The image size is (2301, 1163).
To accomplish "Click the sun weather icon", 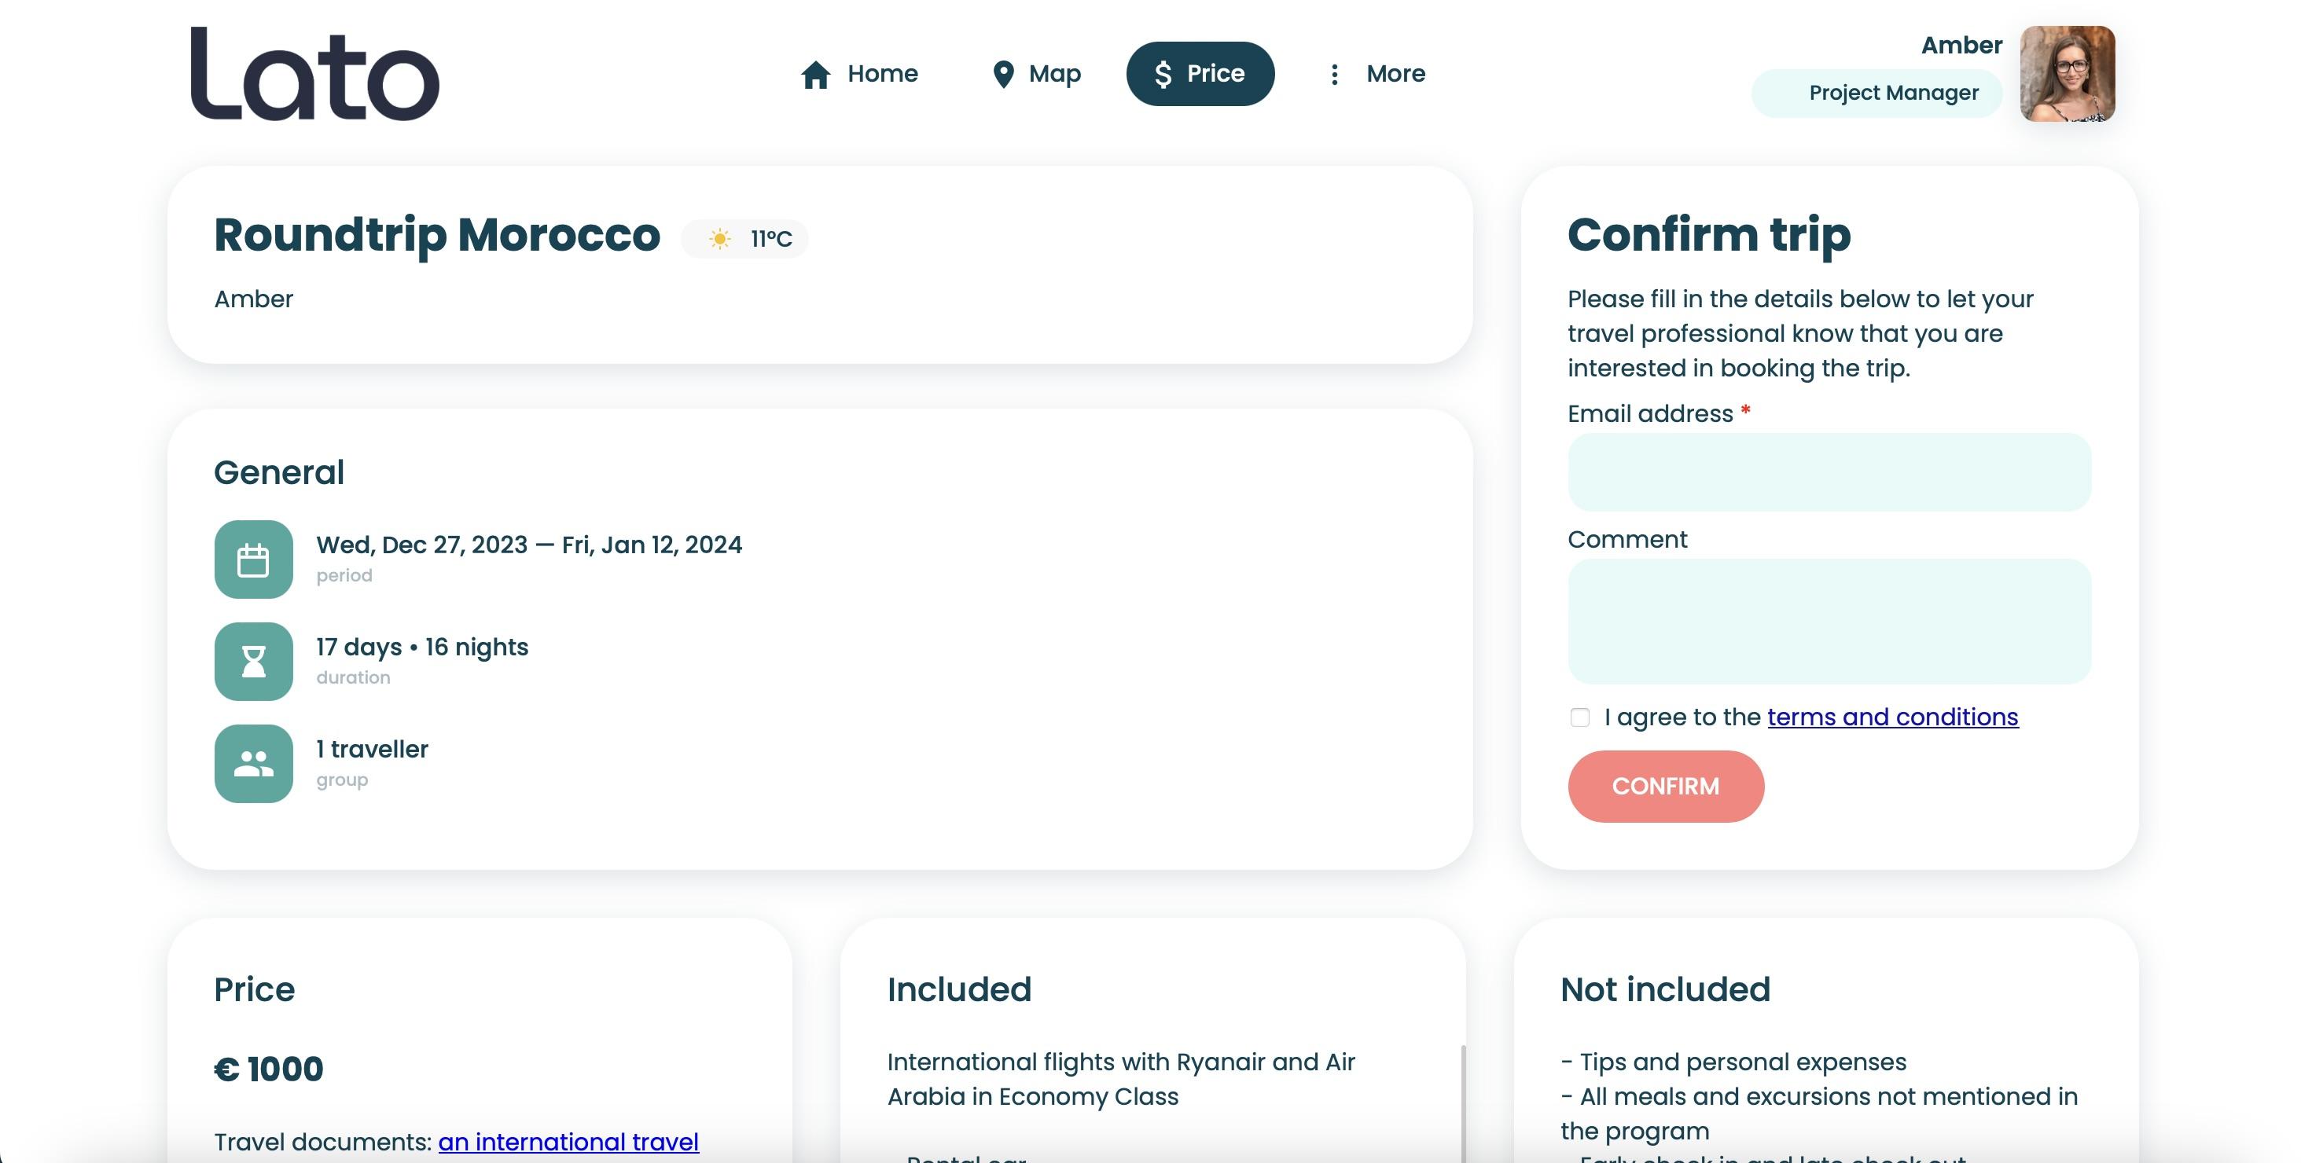I will [x=720, y=238].
